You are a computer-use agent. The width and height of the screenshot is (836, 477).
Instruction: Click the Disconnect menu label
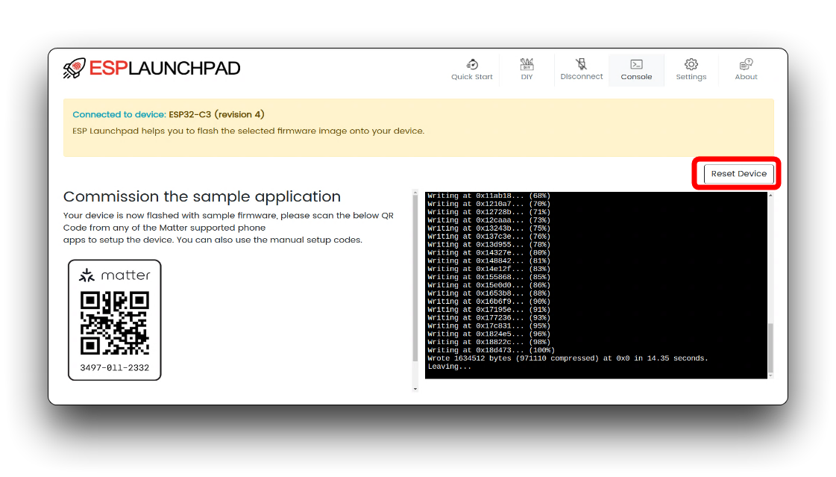coord(581,77)
